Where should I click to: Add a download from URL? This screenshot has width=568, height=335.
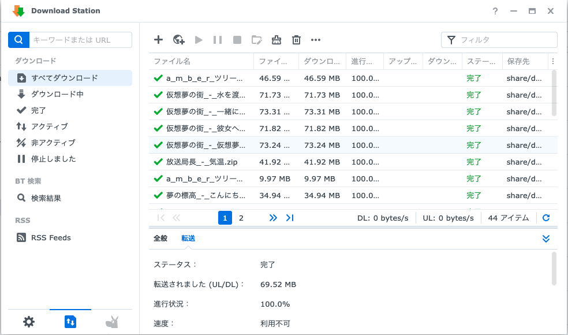tap(178, 40)
